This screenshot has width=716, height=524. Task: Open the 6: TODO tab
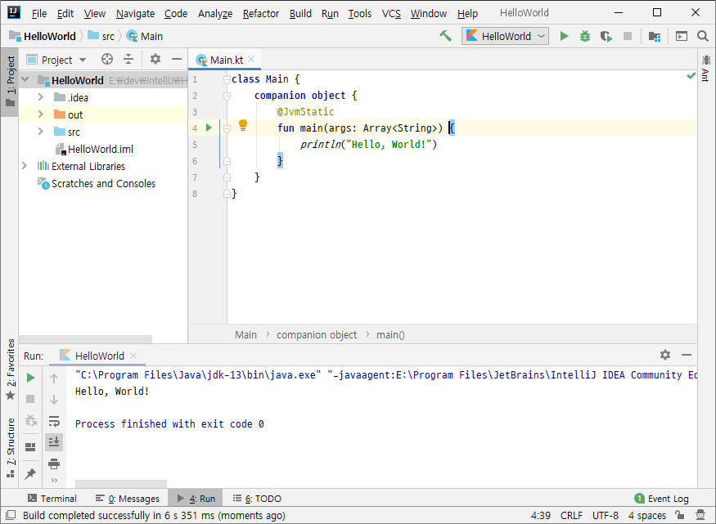click(x=257, y=499)
